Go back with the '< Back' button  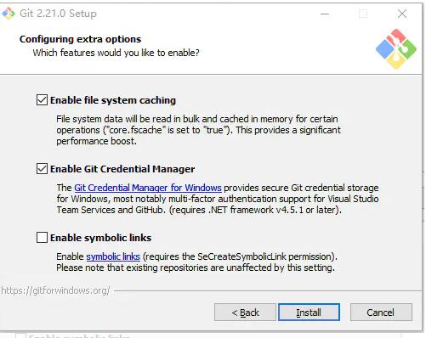coord(245,313)
